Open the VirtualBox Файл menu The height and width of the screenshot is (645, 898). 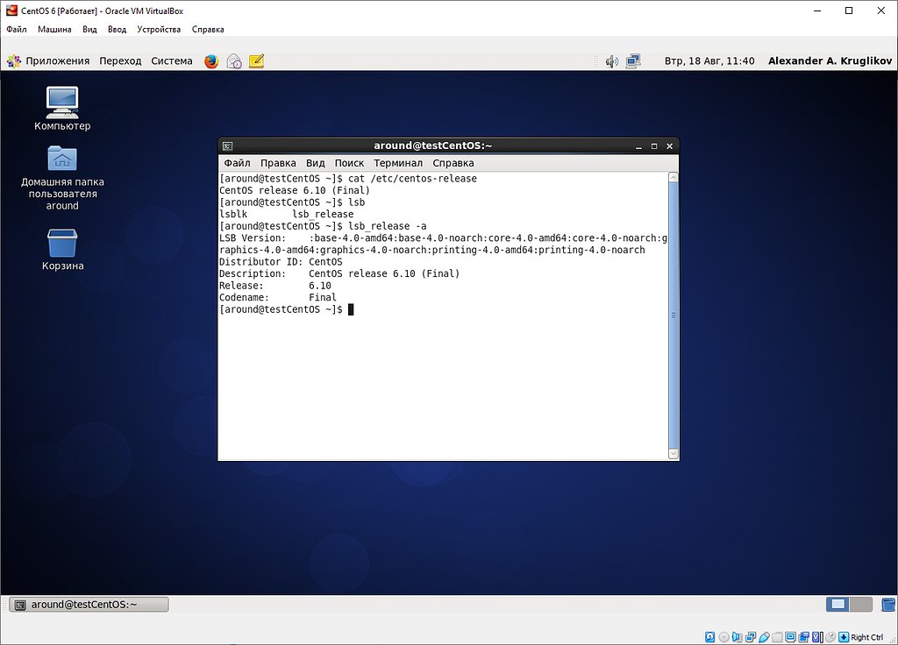(x=17, y=29)
